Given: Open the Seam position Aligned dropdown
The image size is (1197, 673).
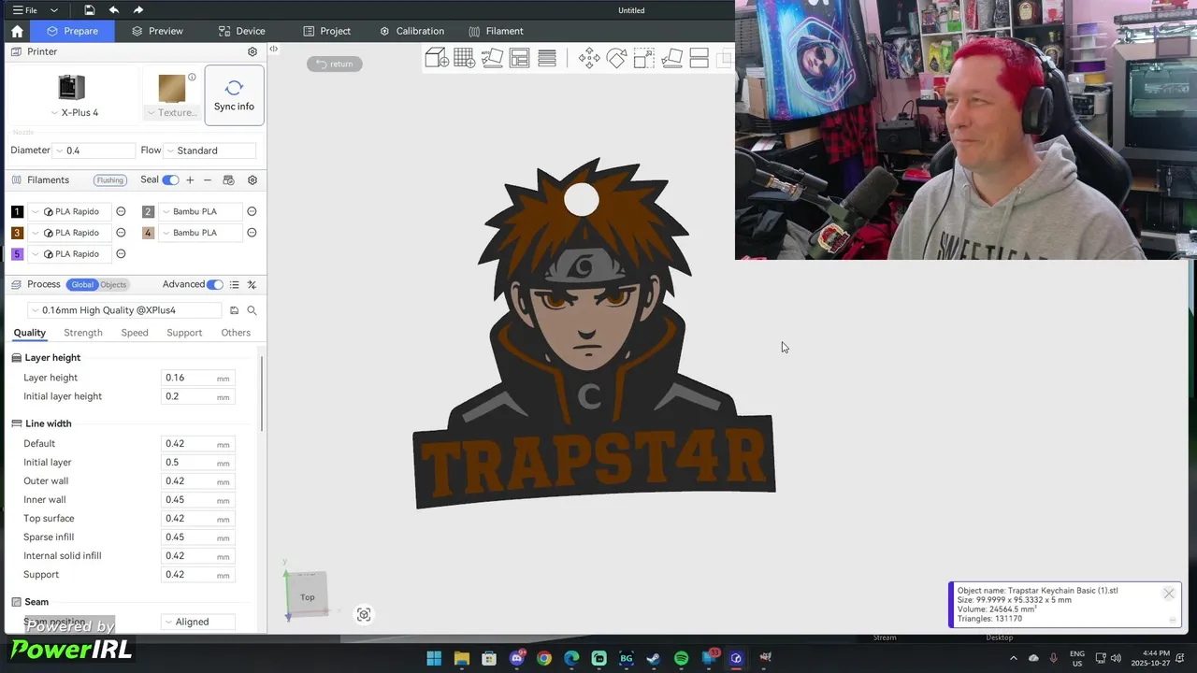Looking at the screenshot, I should pos(198,622).
